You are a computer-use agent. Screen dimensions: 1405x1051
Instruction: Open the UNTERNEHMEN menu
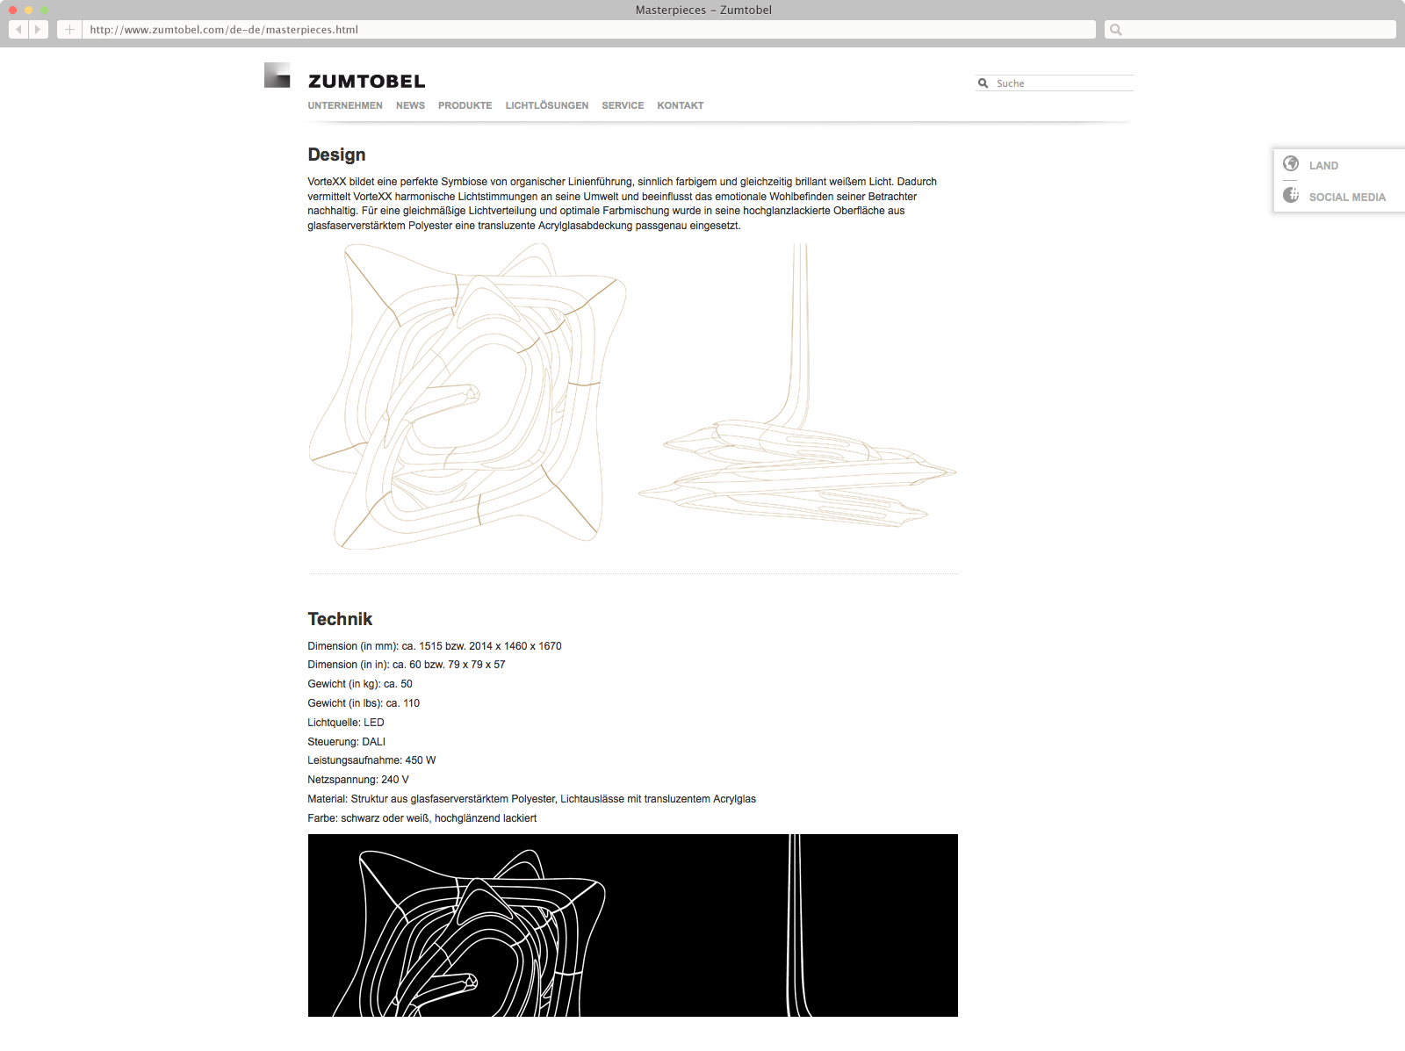[x=345, y=105]
